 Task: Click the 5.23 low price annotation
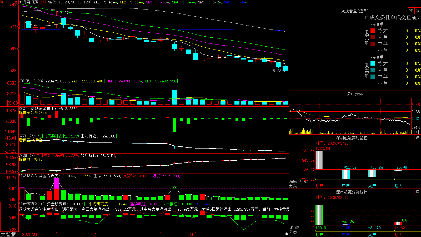(x=277, y=71)
